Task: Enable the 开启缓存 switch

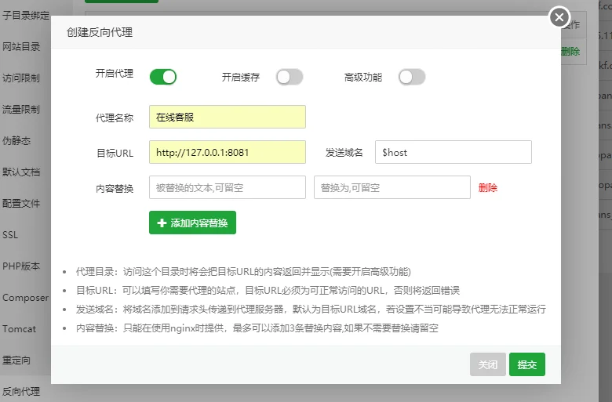Action: (290, 77)
